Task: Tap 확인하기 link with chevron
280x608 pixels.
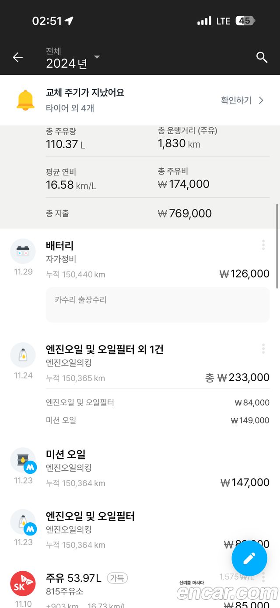Action: click(242, 101)
